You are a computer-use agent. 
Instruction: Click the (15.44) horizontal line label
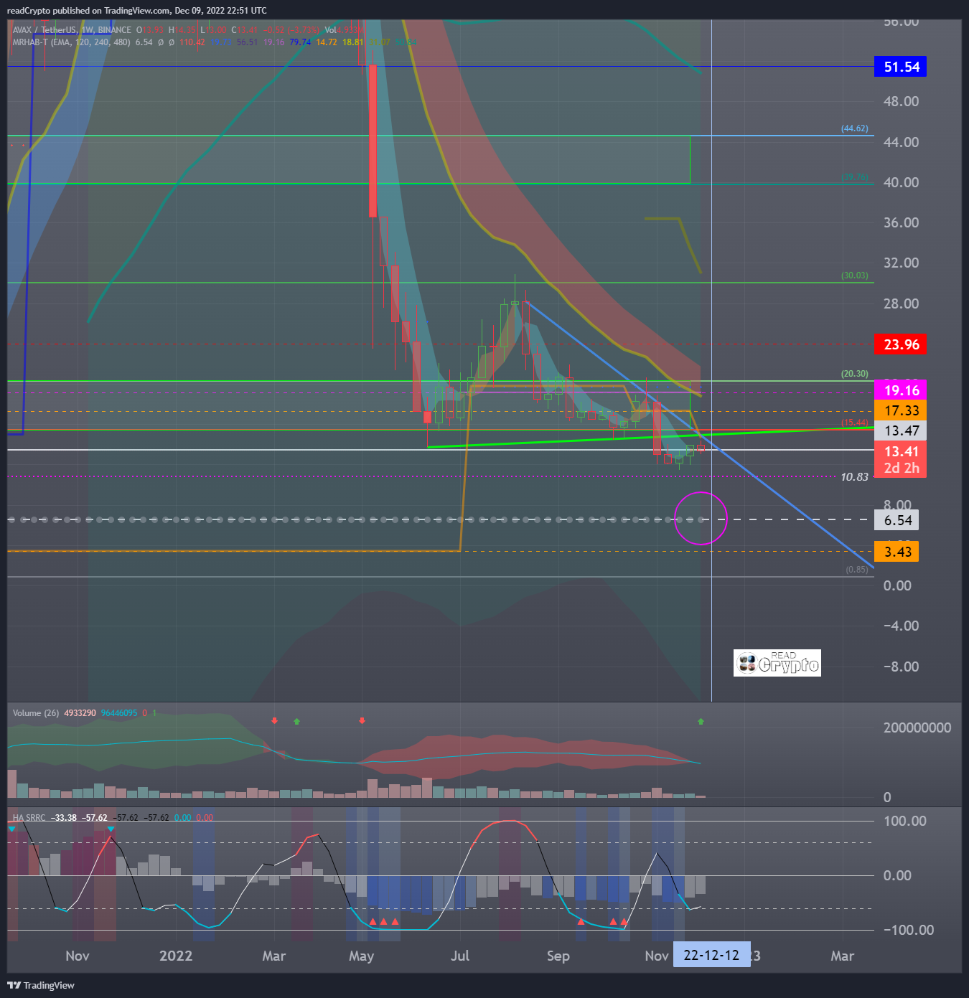[x=855, y=423]
